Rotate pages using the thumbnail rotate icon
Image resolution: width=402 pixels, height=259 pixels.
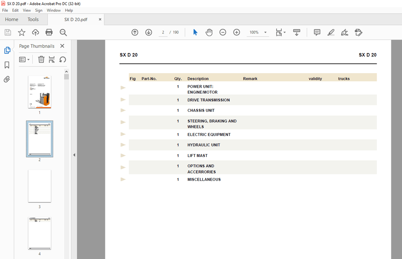point(63,60)
